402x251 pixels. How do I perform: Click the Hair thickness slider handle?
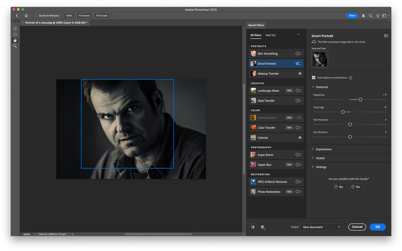point(350,125)
